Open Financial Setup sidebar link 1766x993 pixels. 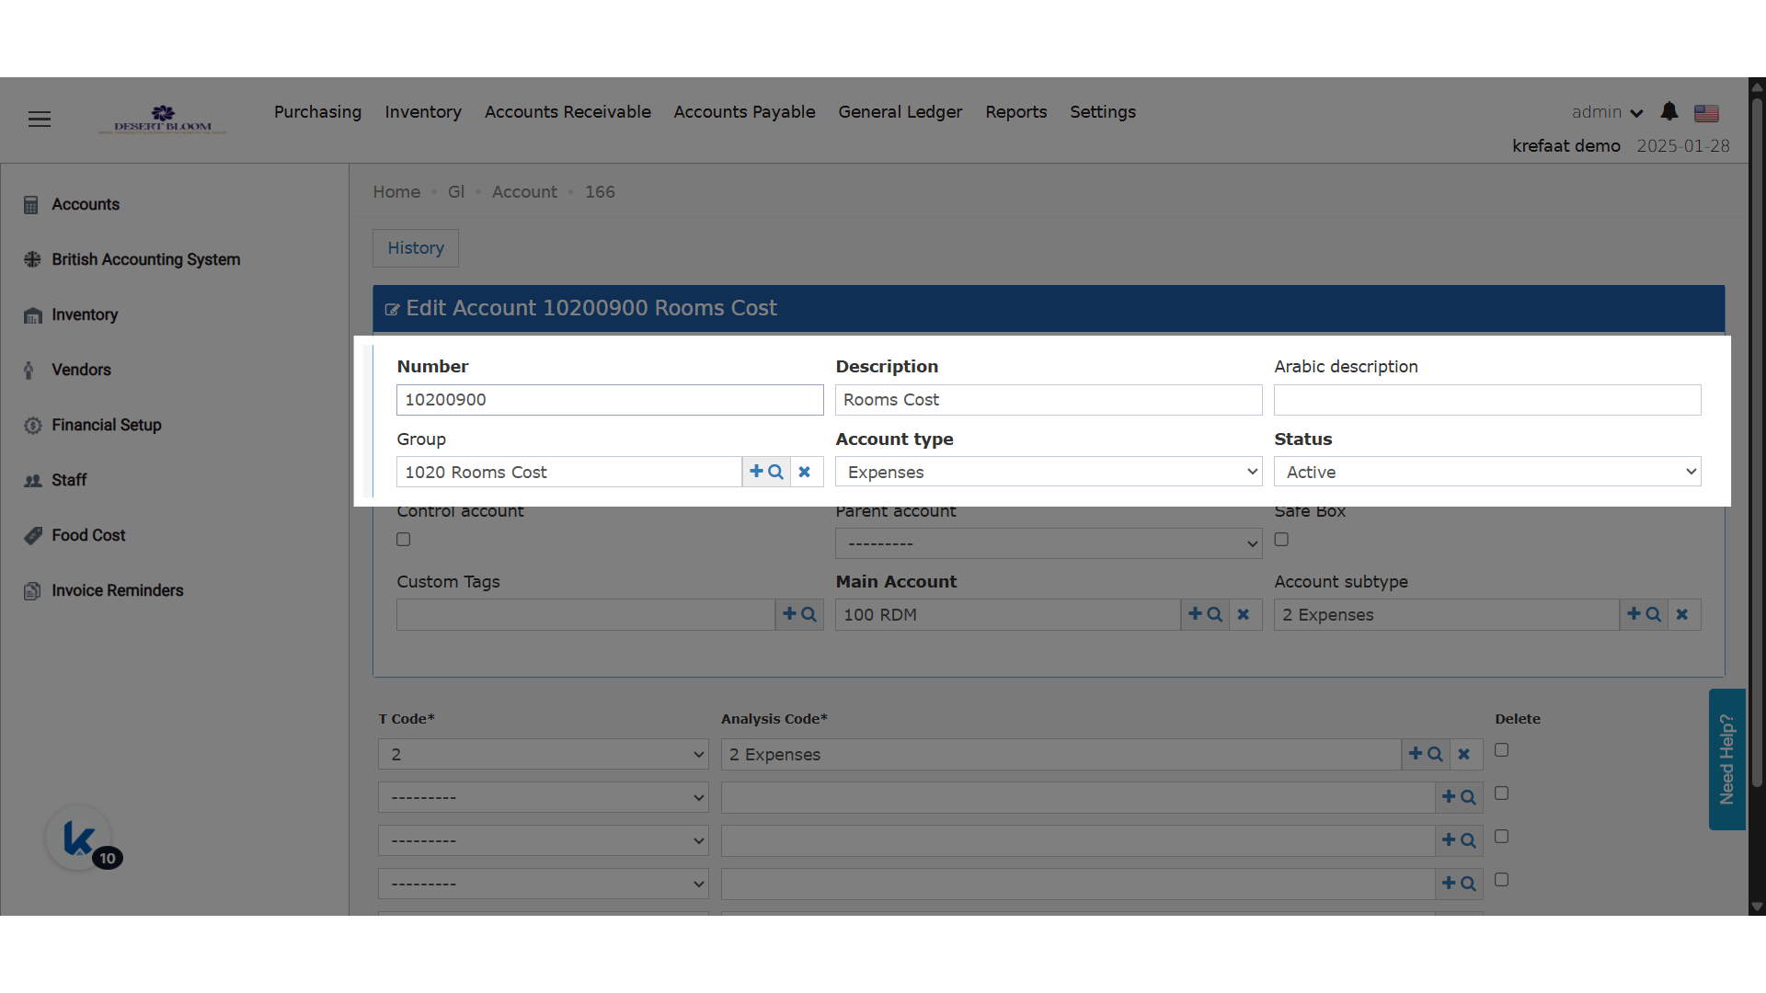coord(107,426)
